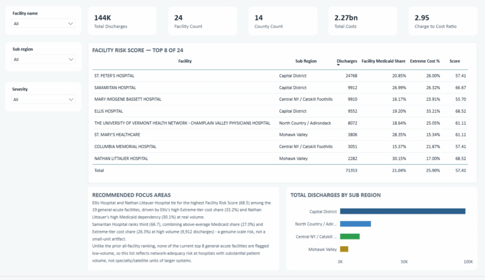Open the Severity slicer dropdown
485x280 pixels.
pos(43,99)
